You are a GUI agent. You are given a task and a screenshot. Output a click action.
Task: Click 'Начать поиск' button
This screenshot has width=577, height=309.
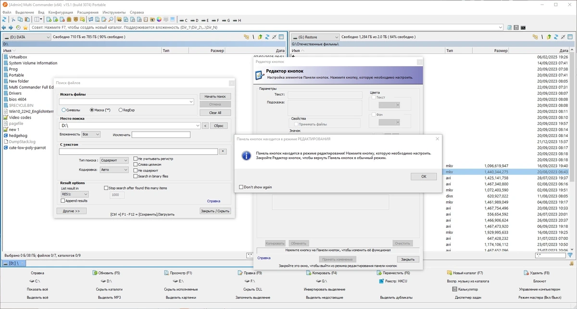tap(215, 97)
